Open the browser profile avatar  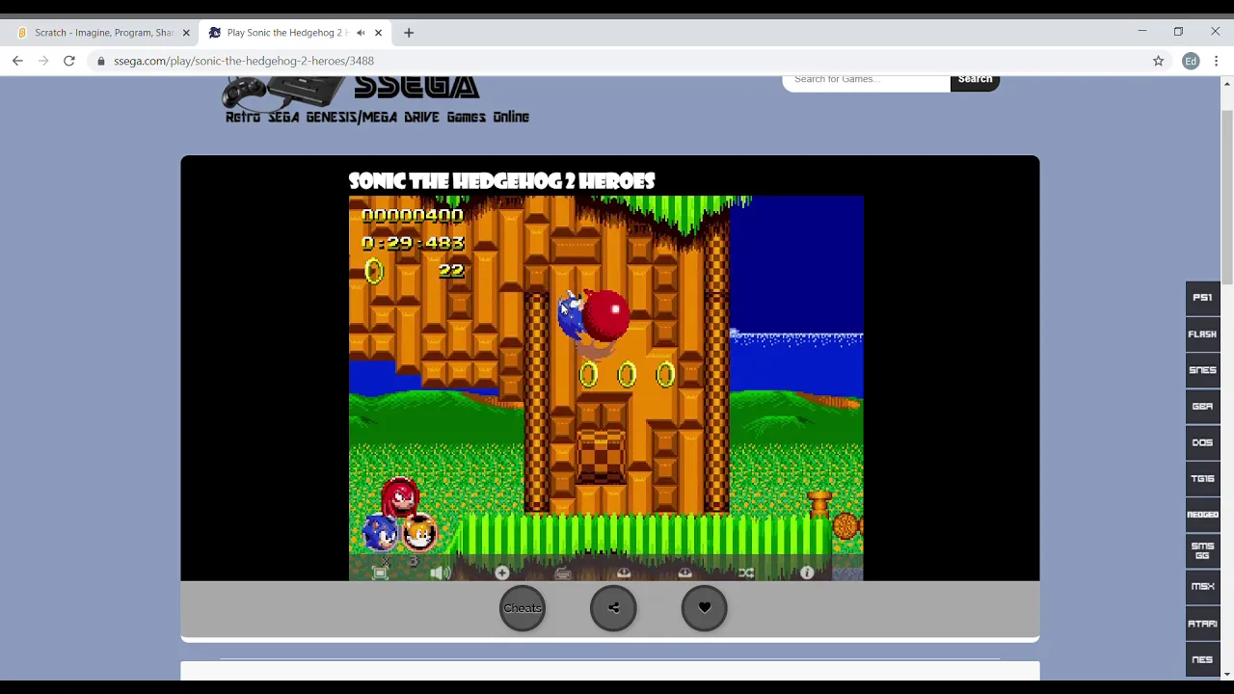pyautogui.click(x=1191, y=61)
